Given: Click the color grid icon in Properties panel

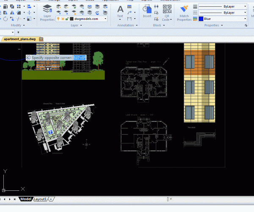Looking at the screenshot, I should pyautogui.click(x=195, y=19).
